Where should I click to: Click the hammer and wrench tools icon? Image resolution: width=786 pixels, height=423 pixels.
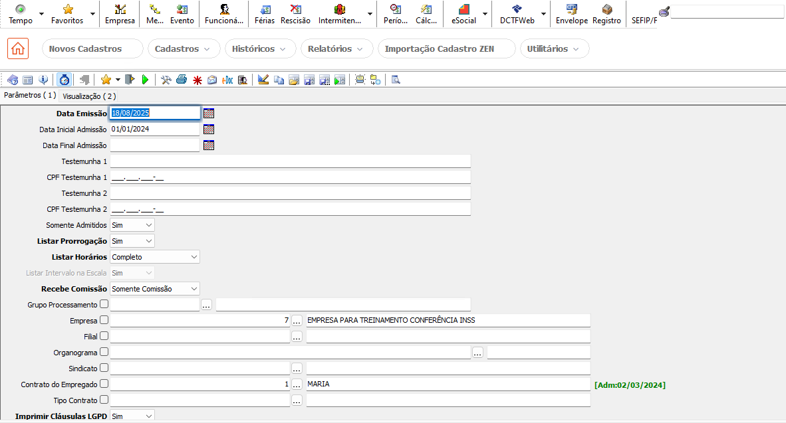[x=166, y=80]
